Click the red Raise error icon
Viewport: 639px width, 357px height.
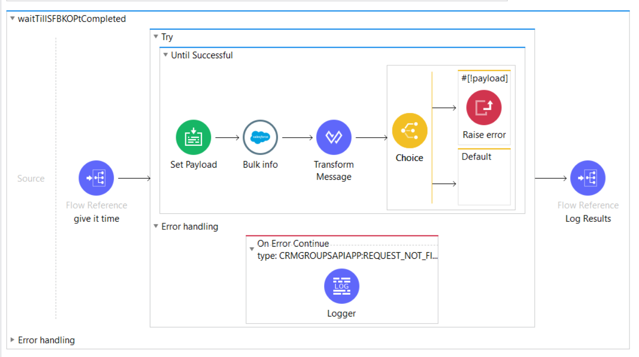[484, 108]
